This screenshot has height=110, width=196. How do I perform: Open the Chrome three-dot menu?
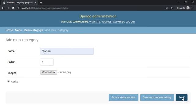pyautogui.click(x=193, y=8)
